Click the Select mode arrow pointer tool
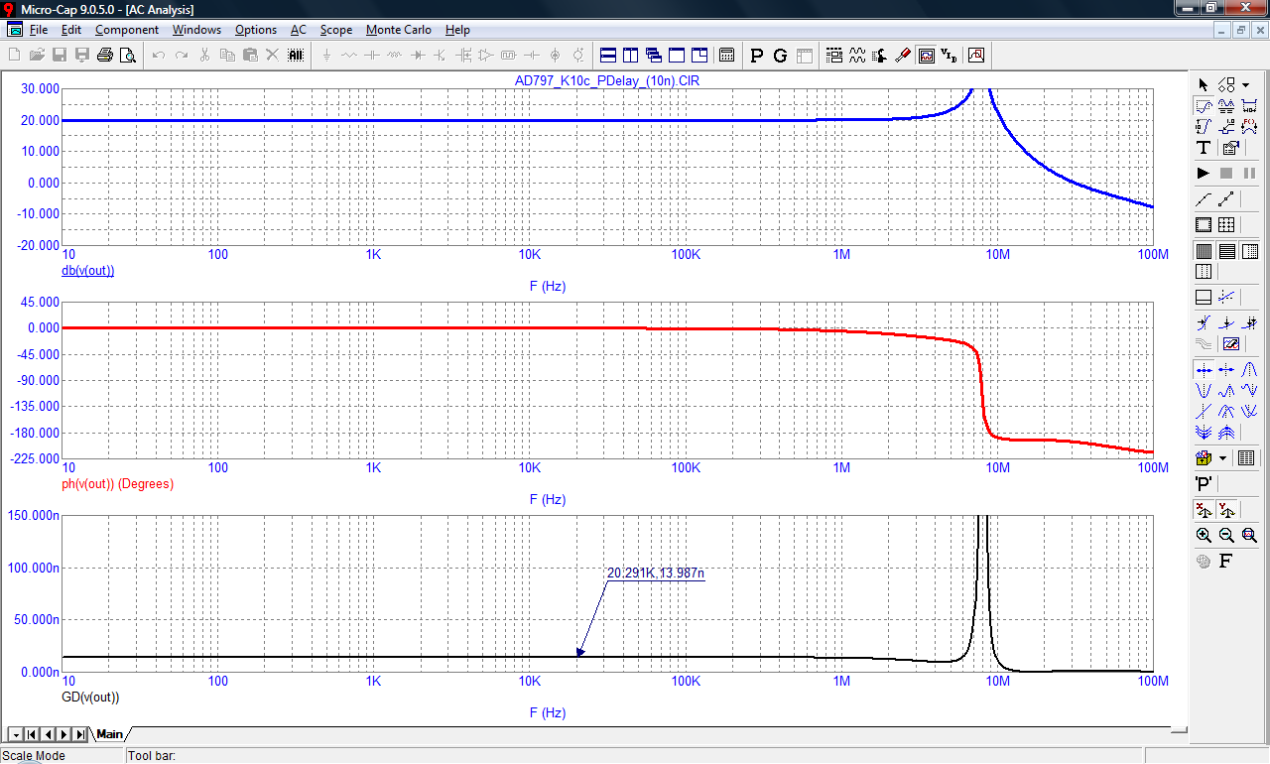The width and height of the screenshot is (1270, 764). 1204,84
